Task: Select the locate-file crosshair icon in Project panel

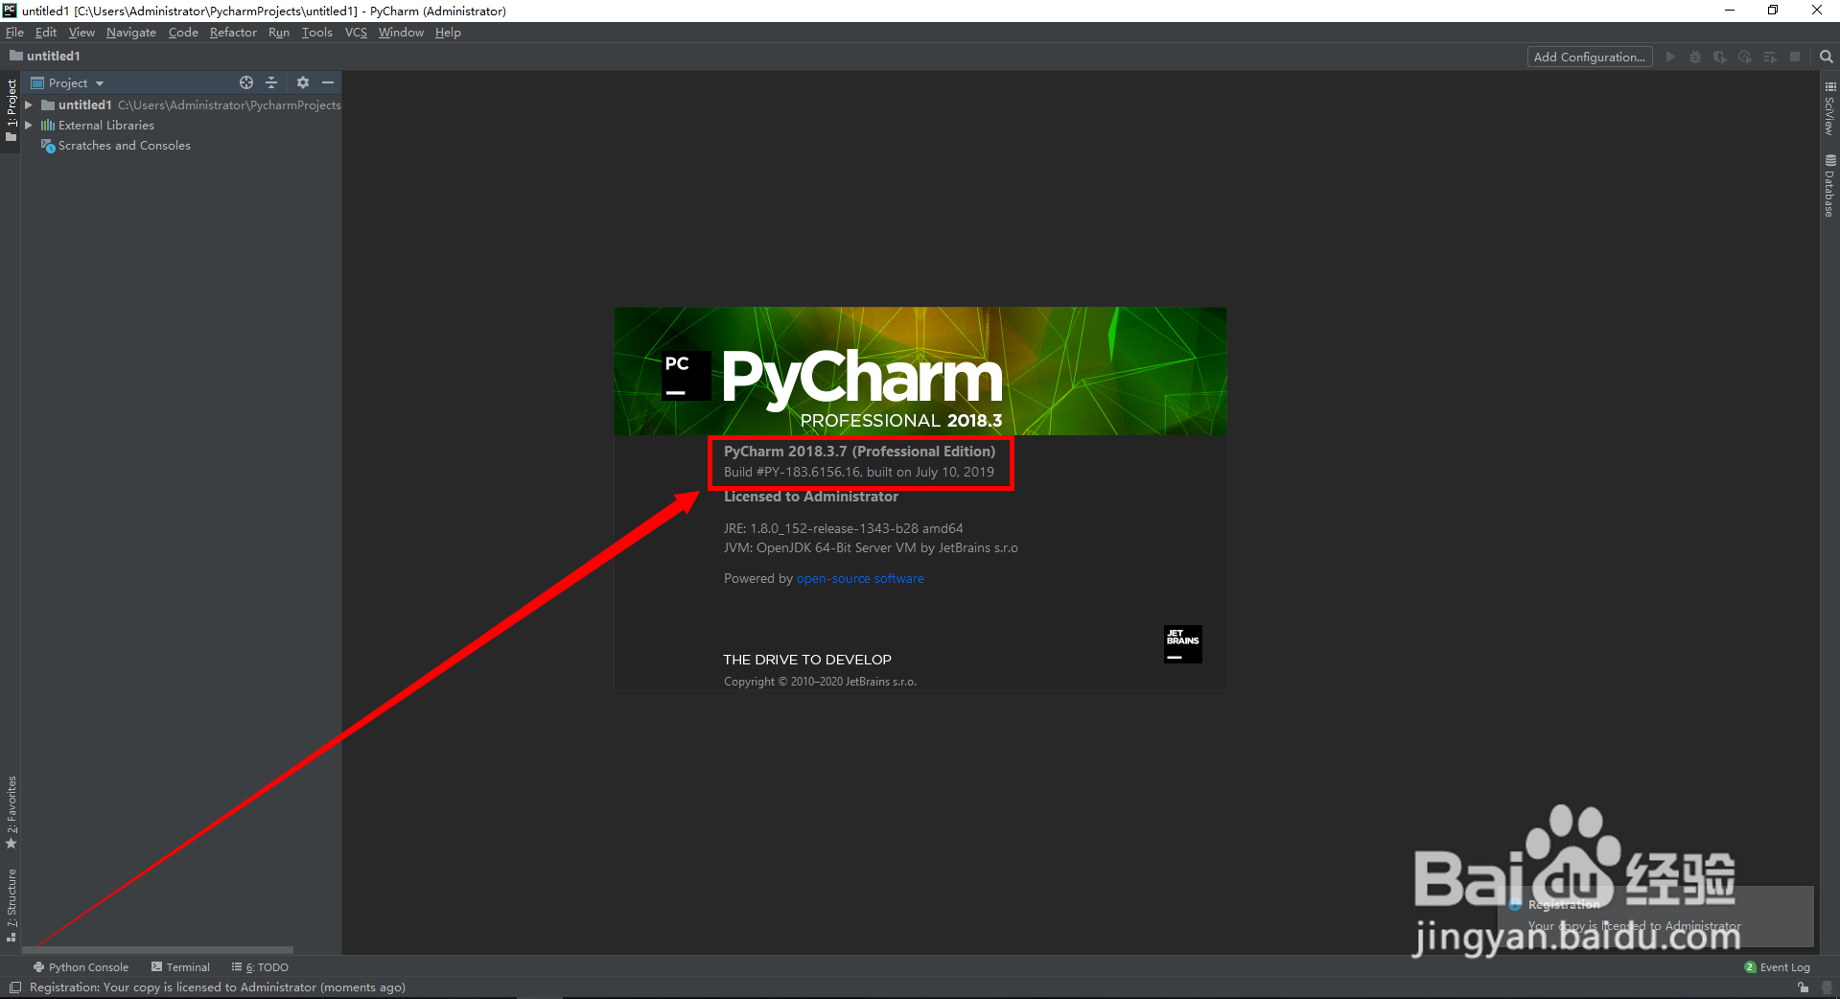Action: tap(246, 82)
